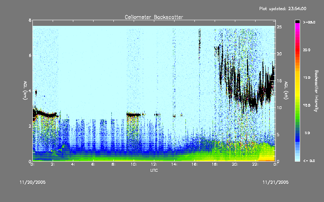Click the '8' km tick on left axis

tap(30, 20)
